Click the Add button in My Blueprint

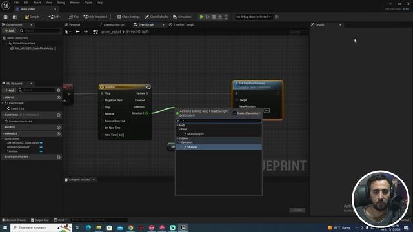coord(10,90)
